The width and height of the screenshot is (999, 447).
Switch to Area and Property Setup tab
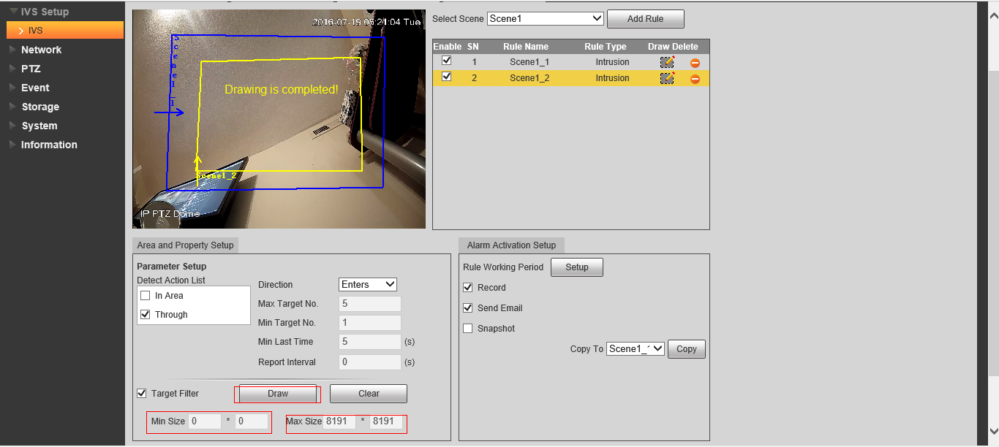(185, 245)
